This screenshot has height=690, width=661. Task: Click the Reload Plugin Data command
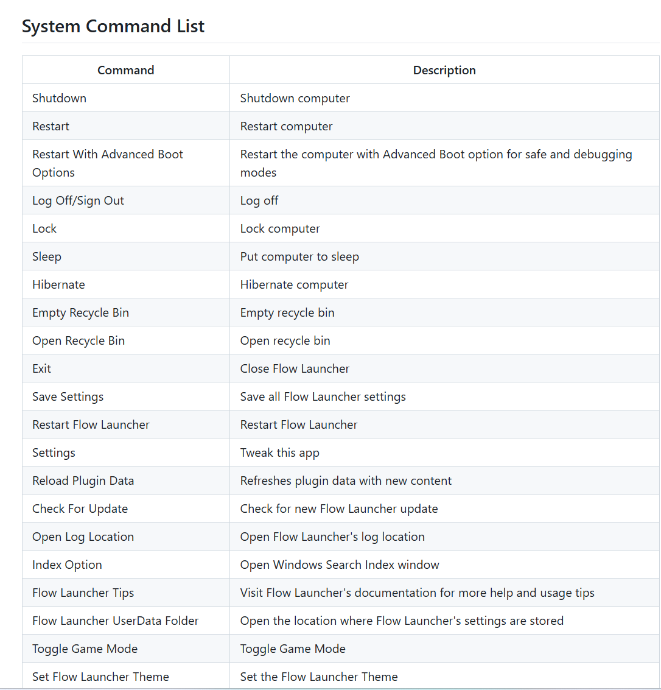tap(83, 481)
